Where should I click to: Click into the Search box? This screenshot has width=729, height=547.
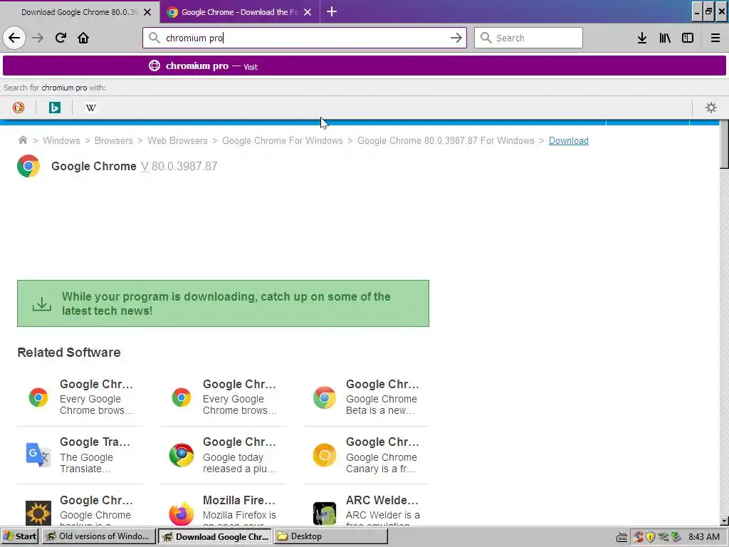point(528,38)
